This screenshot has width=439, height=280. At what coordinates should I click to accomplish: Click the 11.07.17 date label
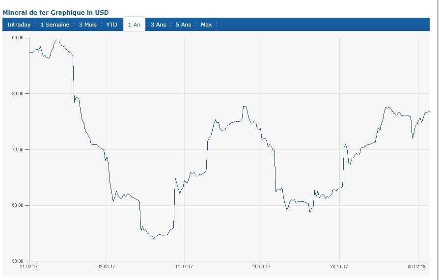(x=184, y=267)
